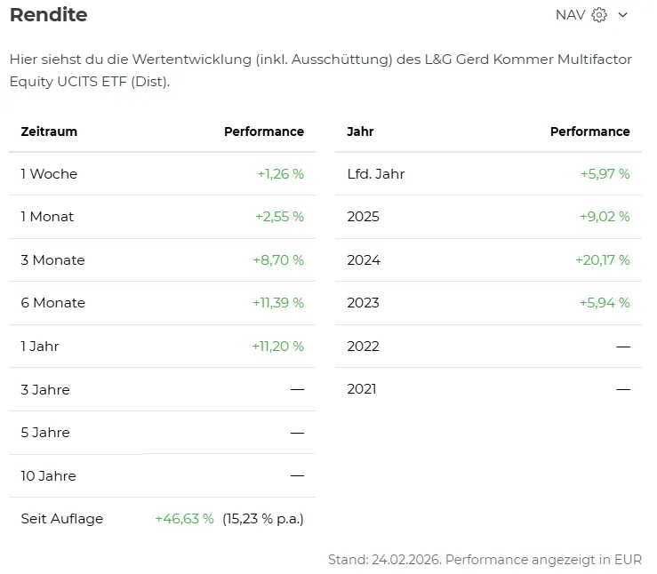Select the Seit Auflage row label
657x574 pixels.
point(62,519)
